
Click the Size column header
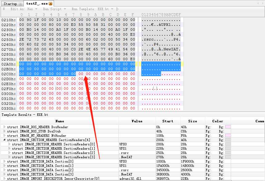(193, 121)
